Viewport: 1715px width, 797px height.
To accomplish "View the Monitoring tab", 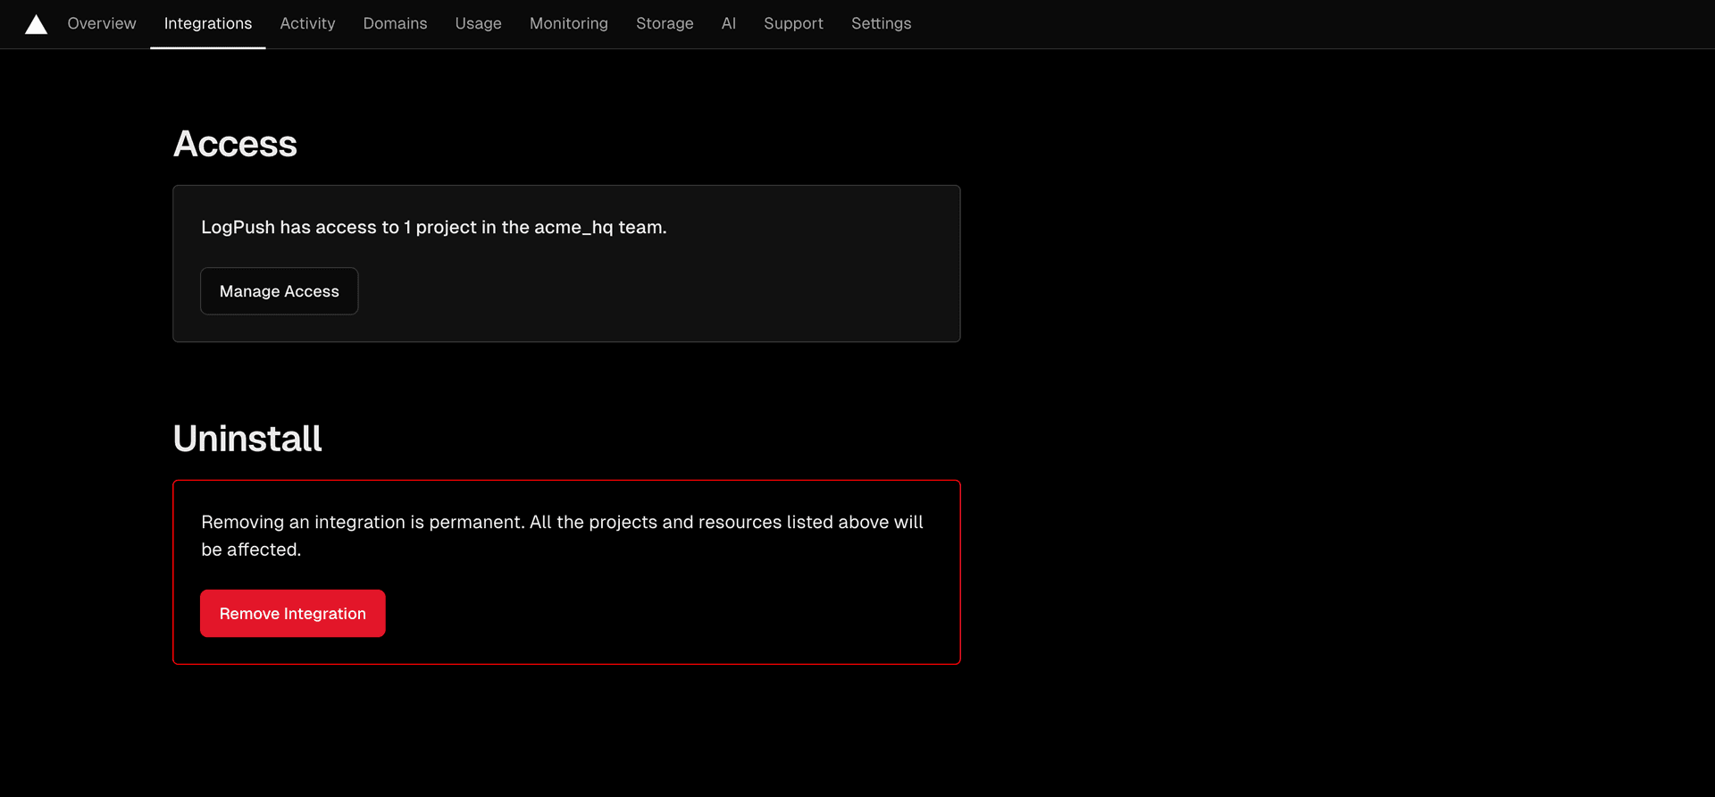I will [568, 23].
